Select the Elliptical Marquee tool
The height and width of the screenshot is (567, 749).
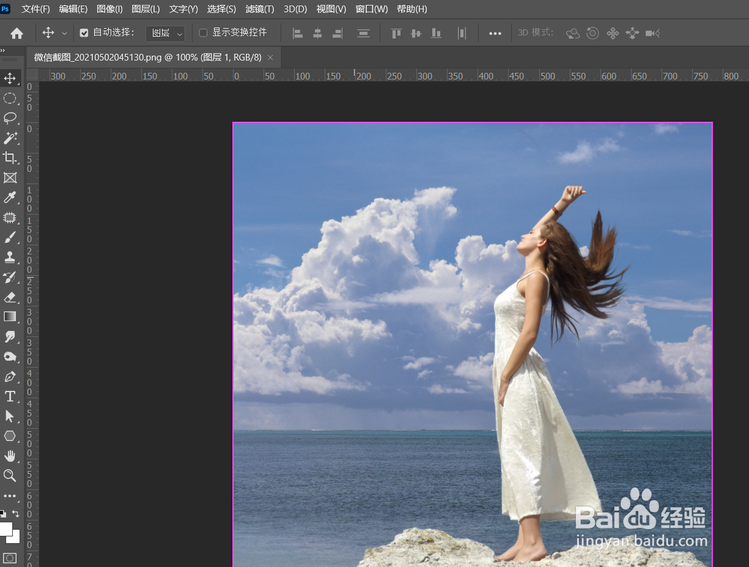[10, 98]
